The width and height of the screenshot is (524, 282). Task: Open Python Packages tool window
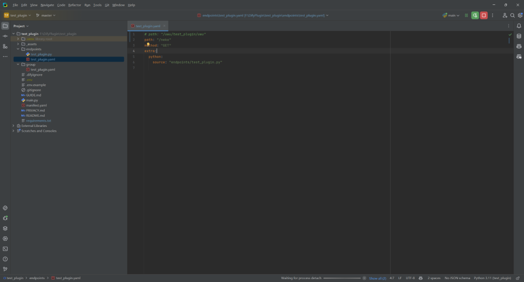(5, 208)
